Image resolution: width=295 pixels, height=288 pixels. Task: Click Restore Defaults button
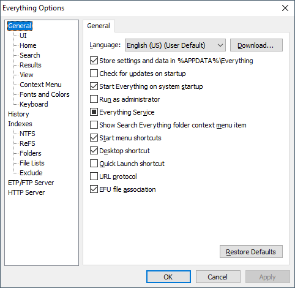pos(251,252)
